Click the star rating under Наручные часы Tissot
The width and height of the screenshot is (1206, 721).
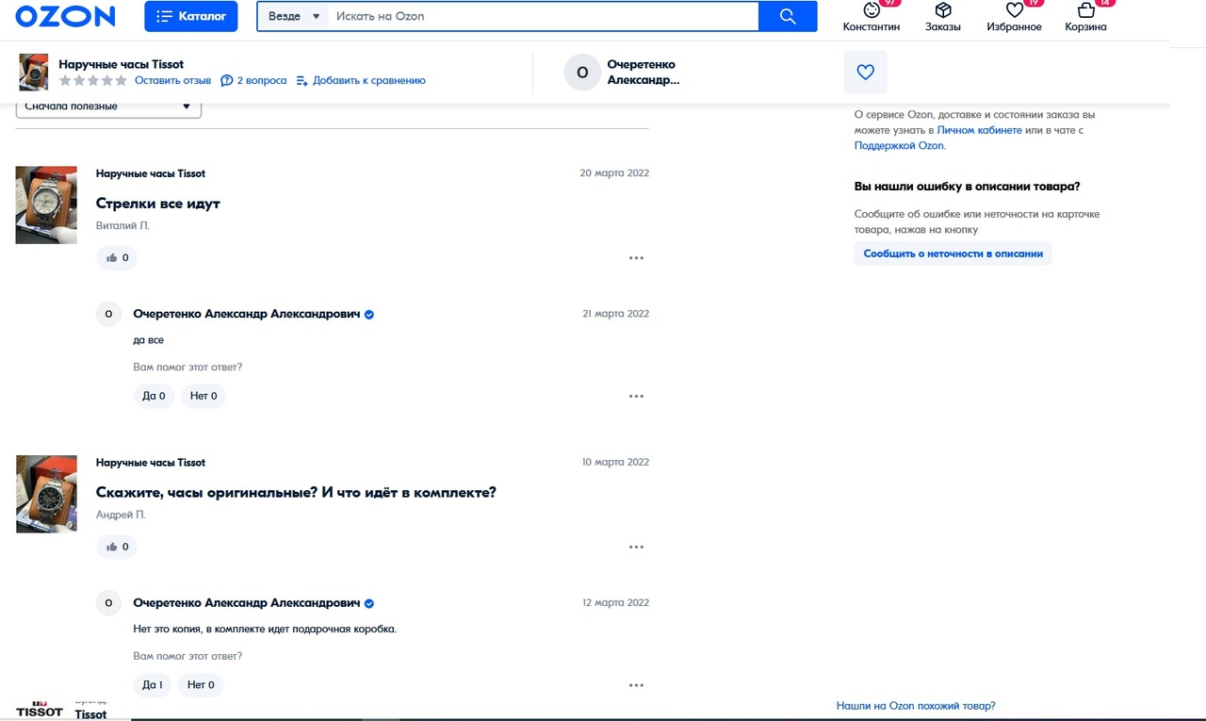coord(93,81)
